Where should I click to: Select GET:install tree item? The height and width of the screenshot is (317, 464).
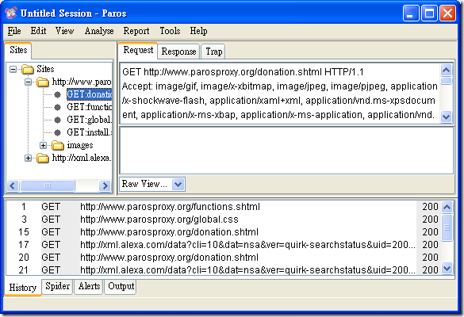[x=90, y=132]
